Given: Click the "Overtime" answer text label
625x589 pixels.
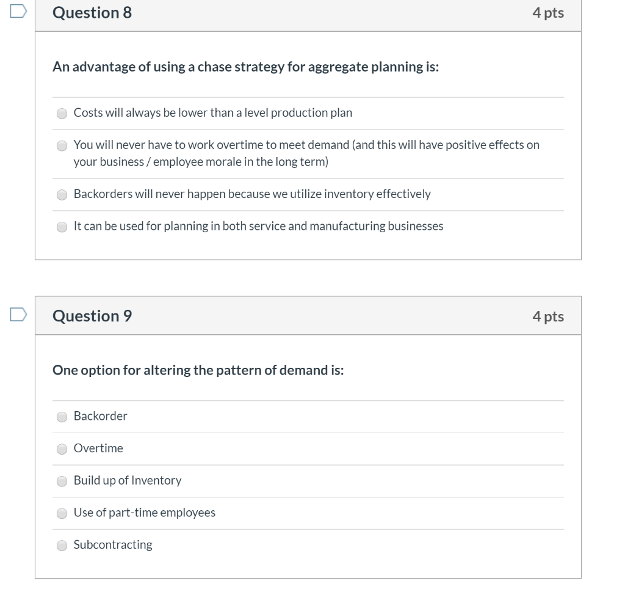Looking at the screenshot, I should pyautogui.click(x=98, y=448).
